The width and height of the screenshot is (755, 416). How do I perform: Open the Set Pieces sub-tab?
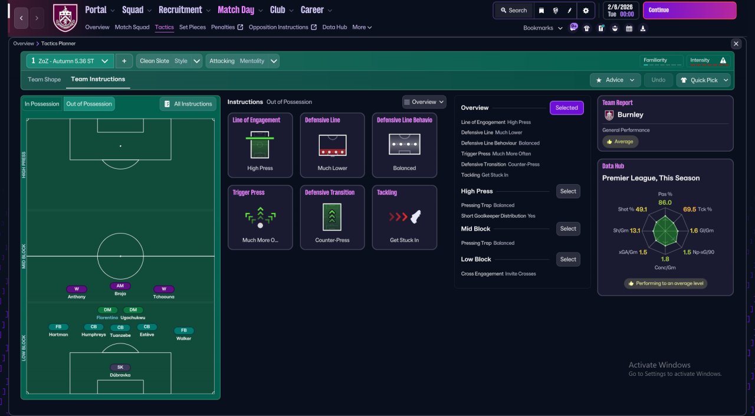click(x=192, y=27)
